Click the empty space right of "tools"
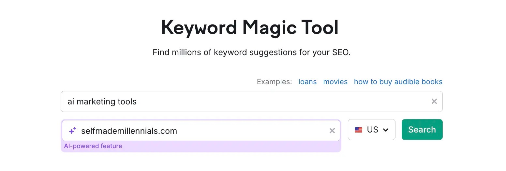 point(280,101)
